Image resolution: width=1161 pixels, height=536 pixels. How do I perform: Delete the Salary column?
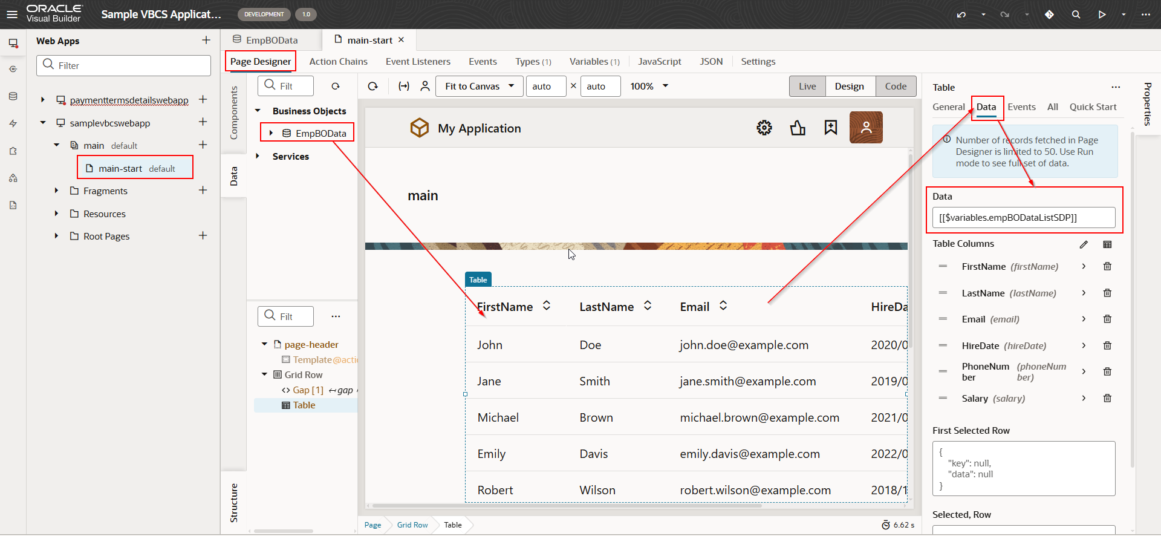click(1107, 398)
